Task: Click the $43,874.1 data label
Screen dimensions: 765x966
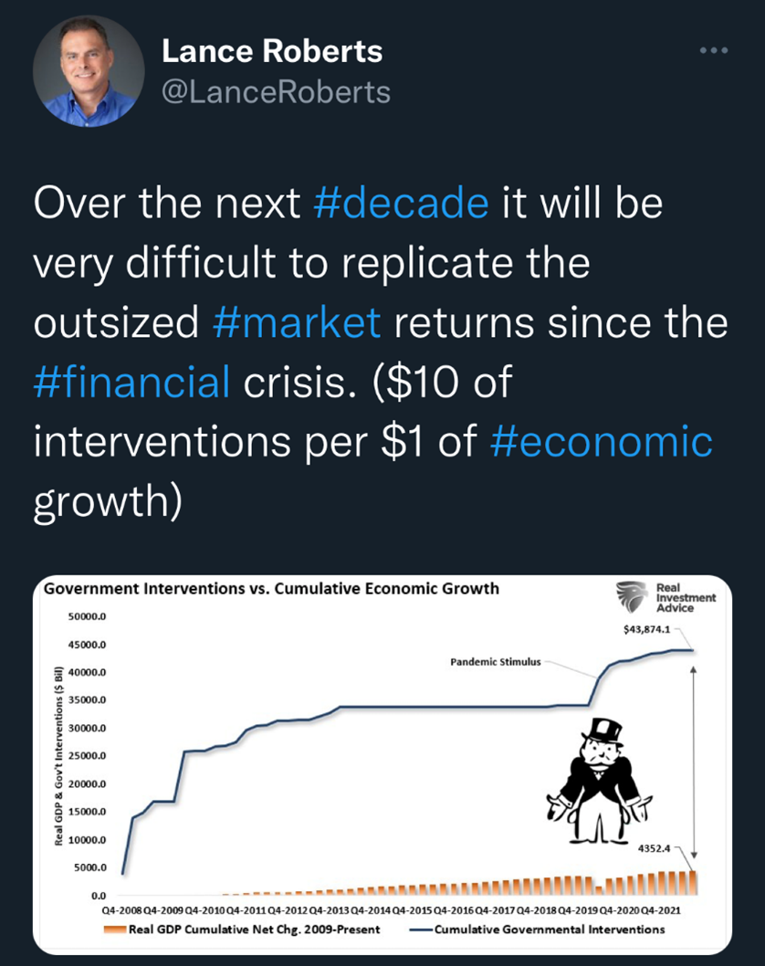Action: pyautogui.click(x=648, y=629)
